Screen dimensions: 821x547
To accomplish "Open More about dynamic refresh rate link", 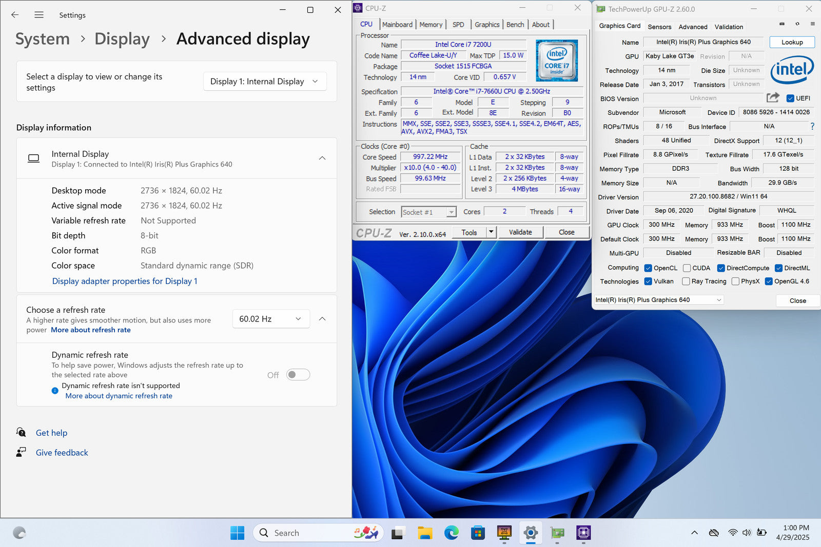I will [x=119, y=396].
